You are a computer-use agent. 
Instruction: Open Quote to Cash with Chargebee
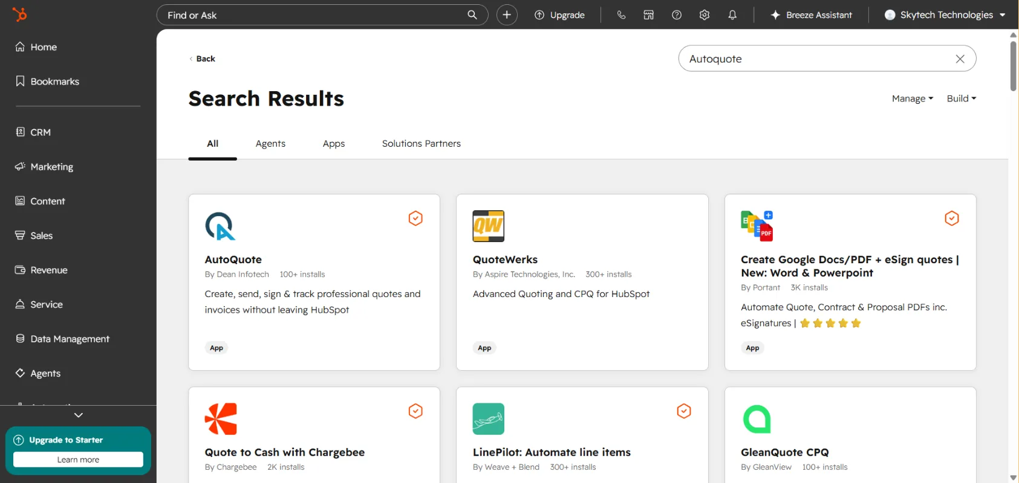[x=285, y=452]
